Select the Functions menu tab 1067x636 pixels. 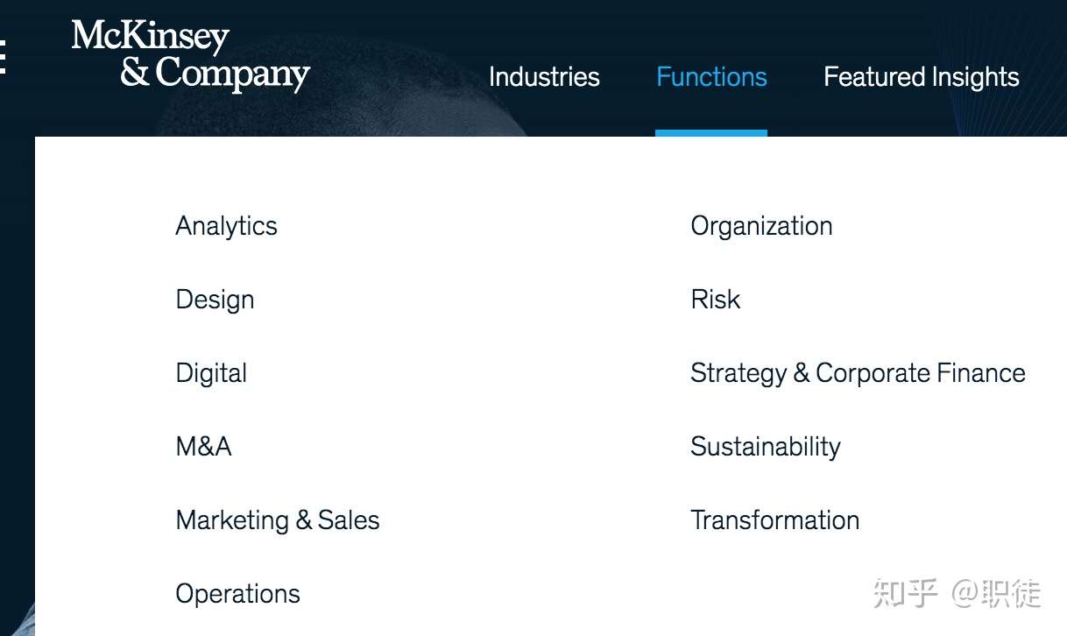pos(711,77)
